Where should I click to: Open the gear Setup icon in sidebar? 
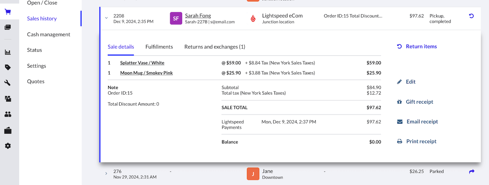click(x=8, y=146)
